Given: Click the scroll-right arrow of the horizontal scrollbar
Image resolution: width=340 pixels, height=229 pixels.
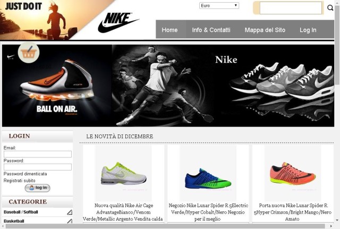Looking at the screenshot, I should coord(331,226).
